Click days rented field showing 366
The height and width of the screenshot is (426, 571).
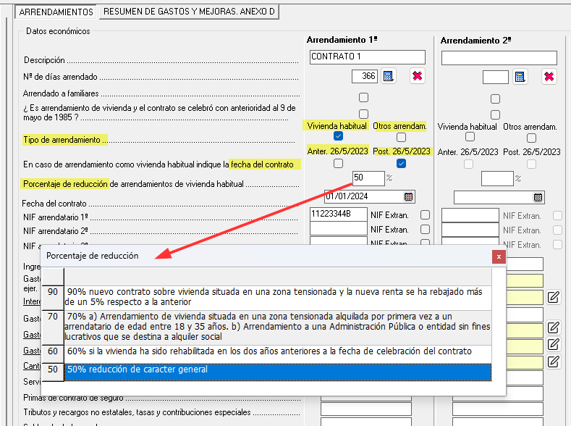coord(365,76)
